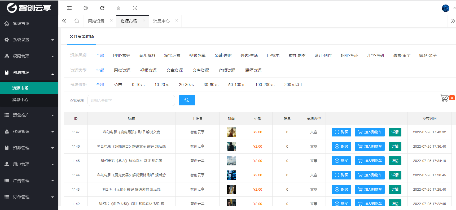The width and height of the screenshot is (456, 210).
Task: Collapse sidebar with the menu toggle icon
Action: pyautogui.click(x=69, y=8)
